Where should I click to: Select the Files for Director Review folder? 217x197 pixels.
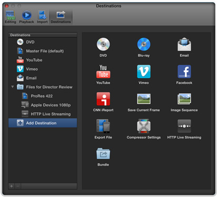(x=43, y=87)
